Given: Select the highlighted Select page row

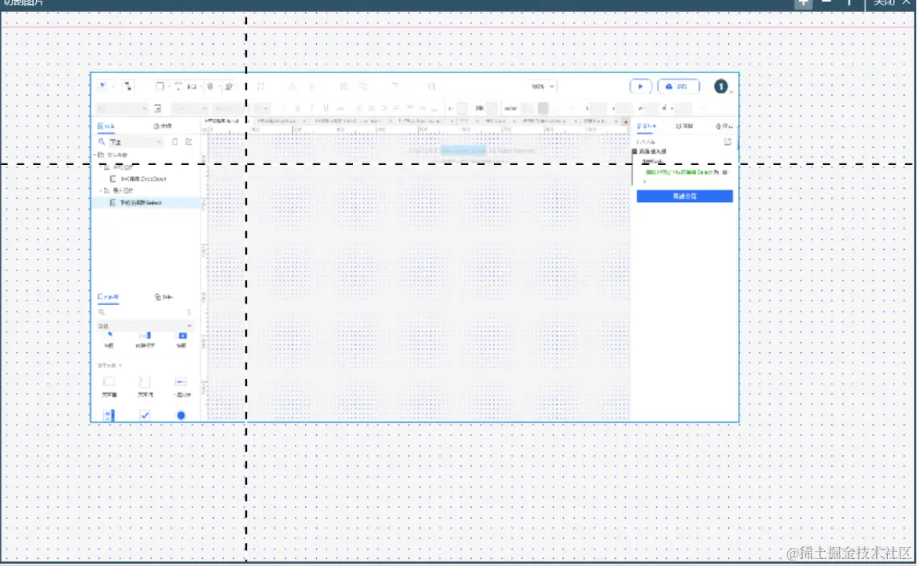Looking at the screenshot, I should 145,202.
